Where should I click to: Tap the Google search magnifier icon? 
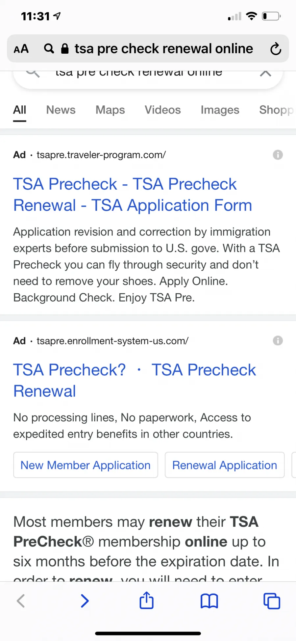33,73
